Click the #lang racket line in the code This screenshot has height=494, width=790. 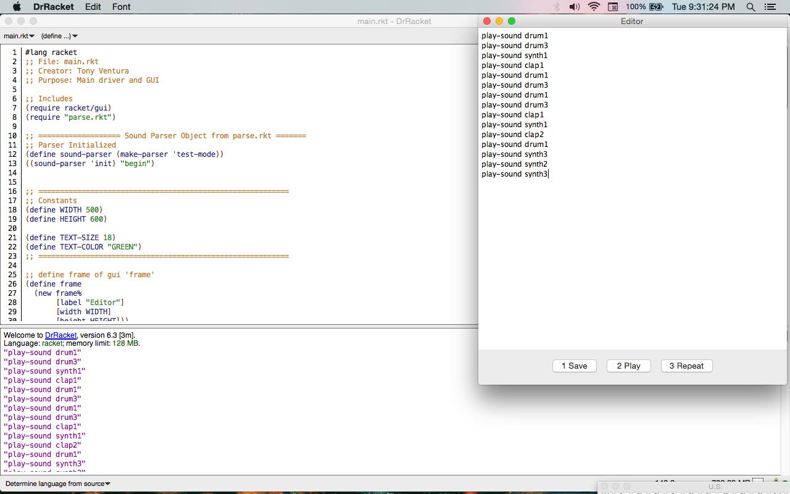(51, 52)
